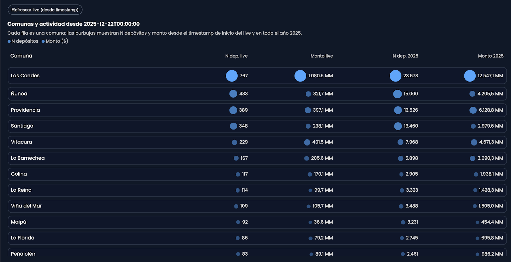
Task: Click the Monto live column header
Action: pyautogui.click(x=322, y=56)
